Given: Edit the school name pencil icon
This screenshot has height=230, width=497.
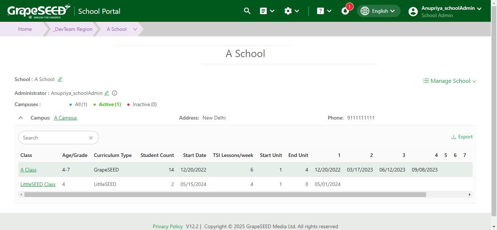Looking at the screenshot, I should tap(60, 79).
